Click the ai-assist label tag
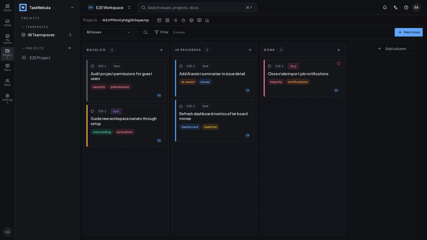 pos(188,82)
